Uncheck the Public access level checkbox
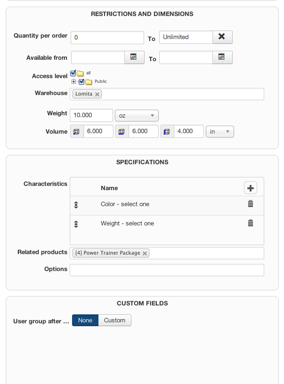The image size is (284, 384). point(81,81)
